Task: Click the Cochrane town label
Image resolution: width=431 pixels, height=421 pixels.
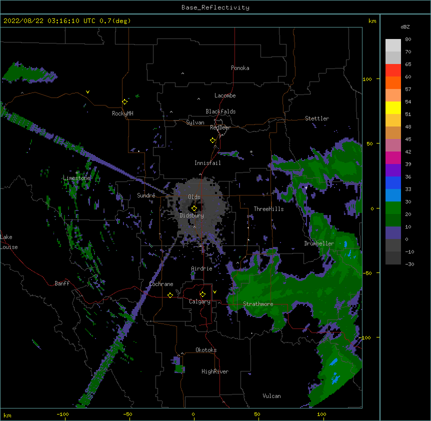Action: pos(161,284)
